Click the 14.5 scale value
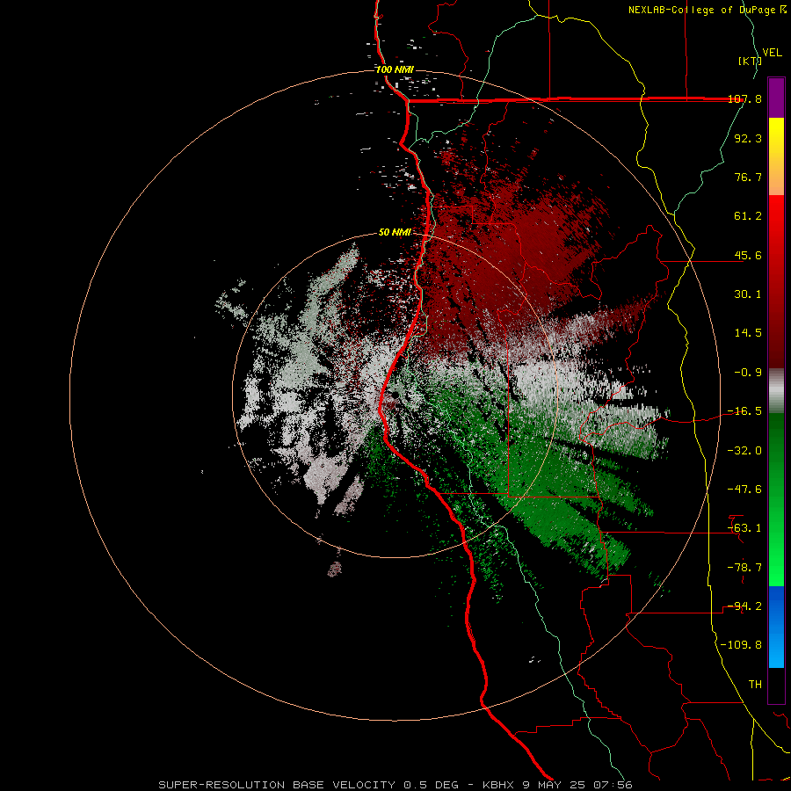The height and width of the screenshot is (791, 791). [748, 333]
